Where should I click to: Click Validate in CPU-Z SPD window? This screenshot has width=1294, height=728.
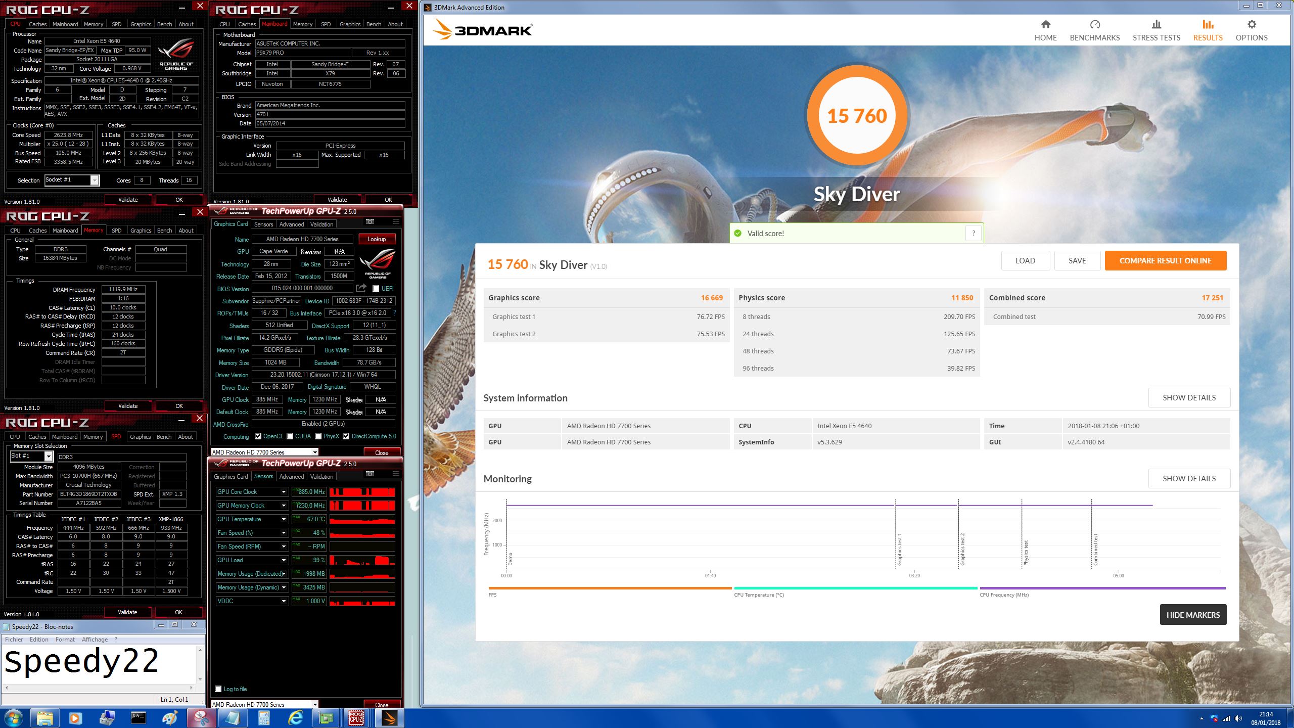tap(127, 612)
